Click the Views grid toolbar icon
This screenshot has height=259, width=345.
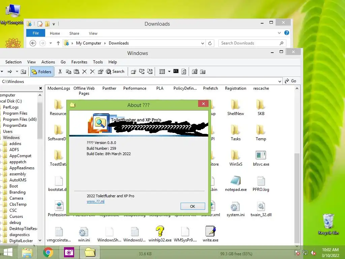[x=162, y=71]
